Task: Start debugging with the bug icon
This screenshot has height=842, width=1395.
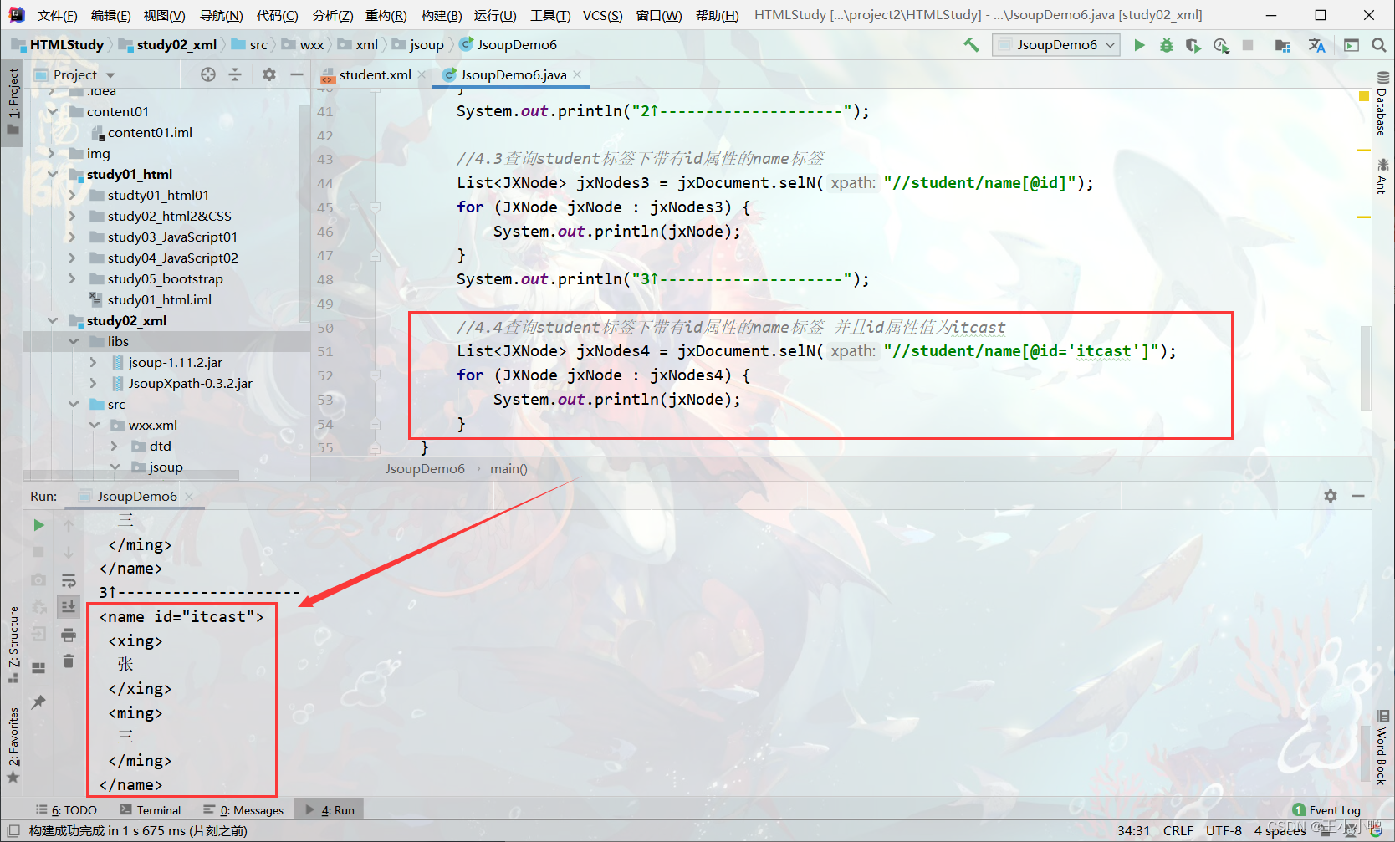Action: coord(1166,45)
